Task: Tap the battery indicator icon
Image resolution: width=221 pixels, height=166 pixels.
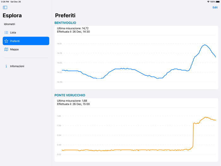Action: 218,2
